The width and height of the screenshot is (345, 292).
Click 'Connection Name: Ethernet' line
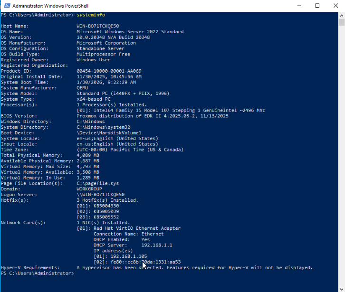(128, 234)
